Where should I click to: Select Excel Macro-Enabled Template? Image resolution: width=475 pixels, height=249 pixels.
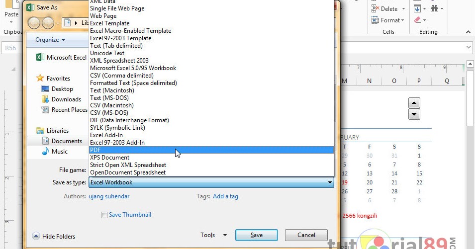coord(211,31)
